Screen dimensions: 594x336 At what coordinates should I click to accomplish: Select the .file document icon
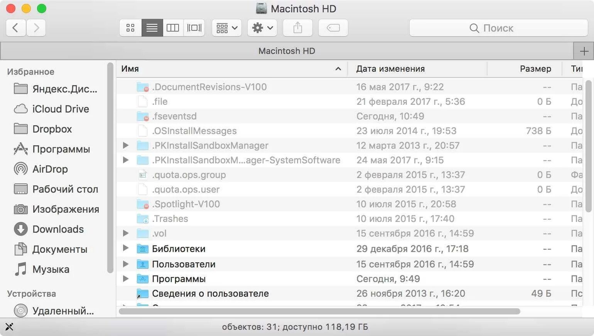[143, 101]
